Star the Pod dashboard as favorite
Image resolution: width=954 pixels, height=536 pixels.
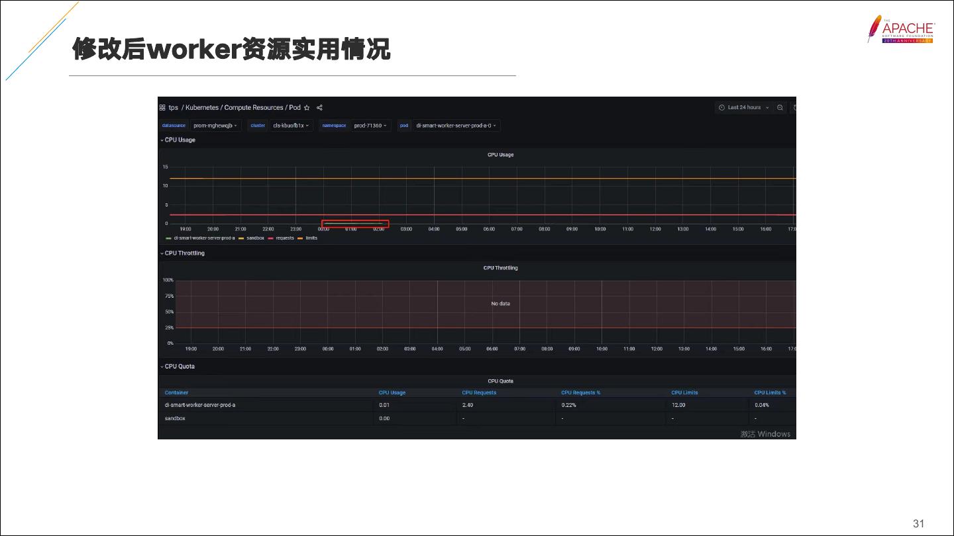[x=307, y=107]
